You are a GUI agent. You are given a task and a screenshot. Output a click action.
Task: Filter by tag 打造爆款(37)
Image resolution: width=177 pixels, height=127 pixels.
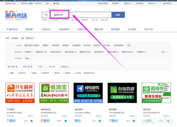pos(141,52)
